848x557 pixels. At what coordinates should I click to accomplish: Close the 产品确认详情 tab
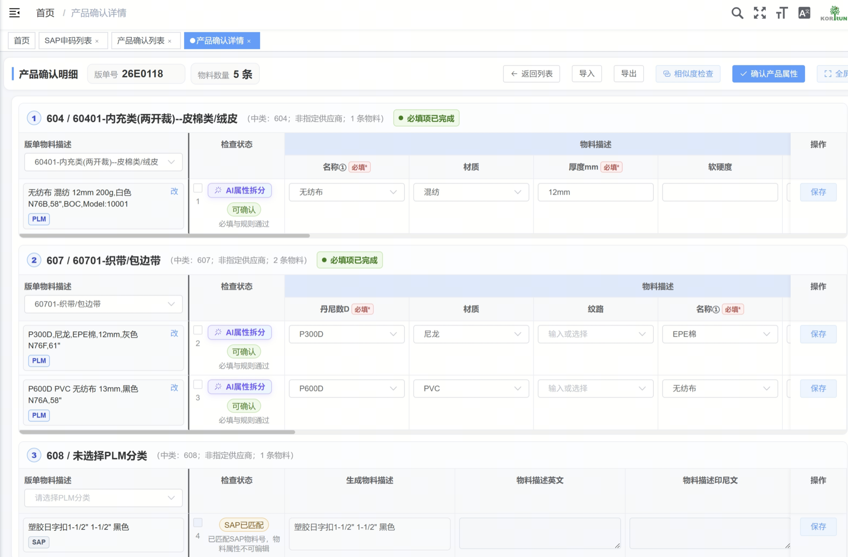(249, 41)
